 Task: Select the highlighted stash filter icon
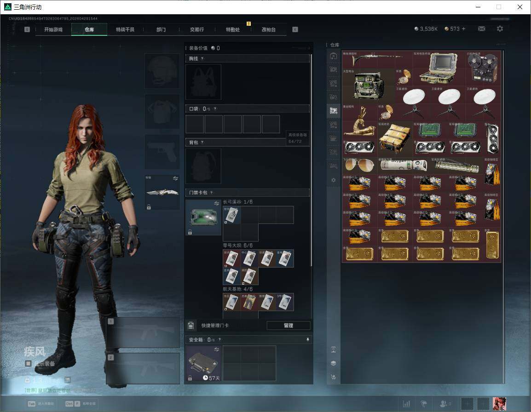click(x=334, y=111)
